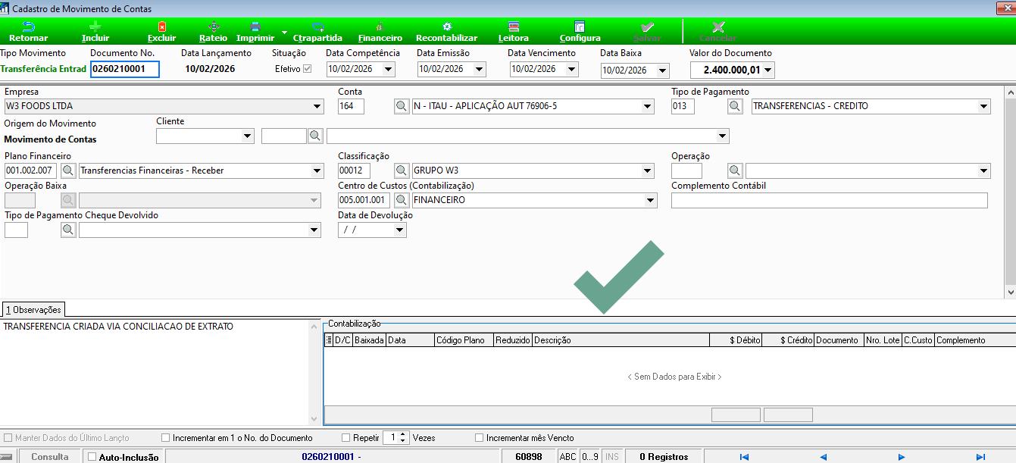Open the Data Competência date dropdown
Image resolution: width=1016 pixels, height=463 pixels.
point(389,69)
